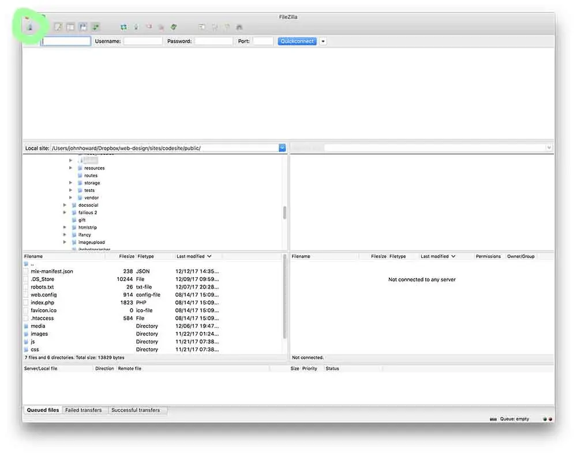Click the Host input field

tap(66, 41)
